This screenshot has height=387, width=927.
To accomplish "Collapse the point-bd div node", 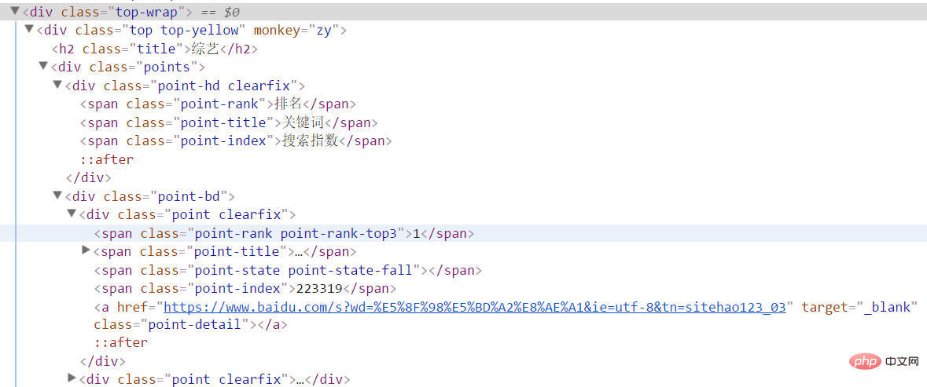I will point(57,195).
